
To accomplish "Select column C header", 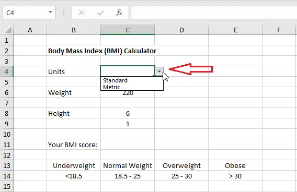I will coord(128,30).
